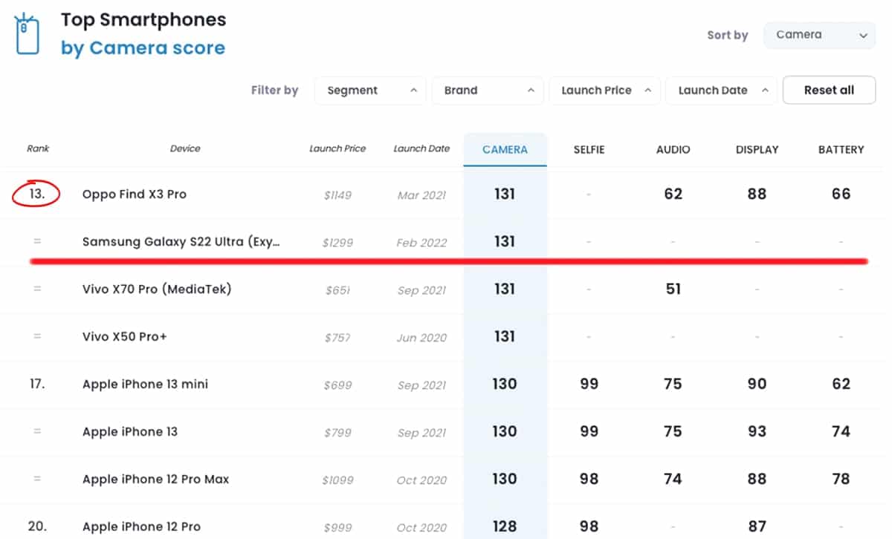The width and height of the screenshot is (892, 539).
Task: Click the smartphone logo icon
Action: coord(28,33)
